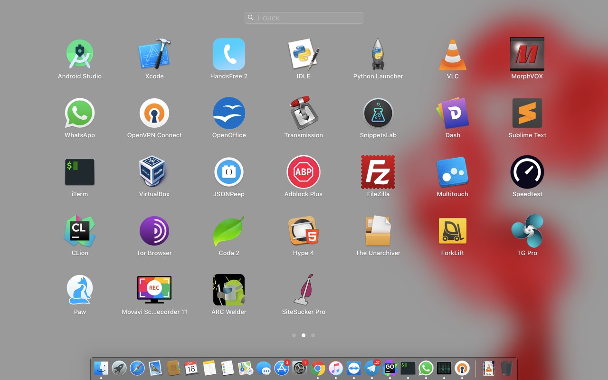Launch OpenVPN Connect from Launchpad grid
608x380 pixels.
tap(154, 113)
